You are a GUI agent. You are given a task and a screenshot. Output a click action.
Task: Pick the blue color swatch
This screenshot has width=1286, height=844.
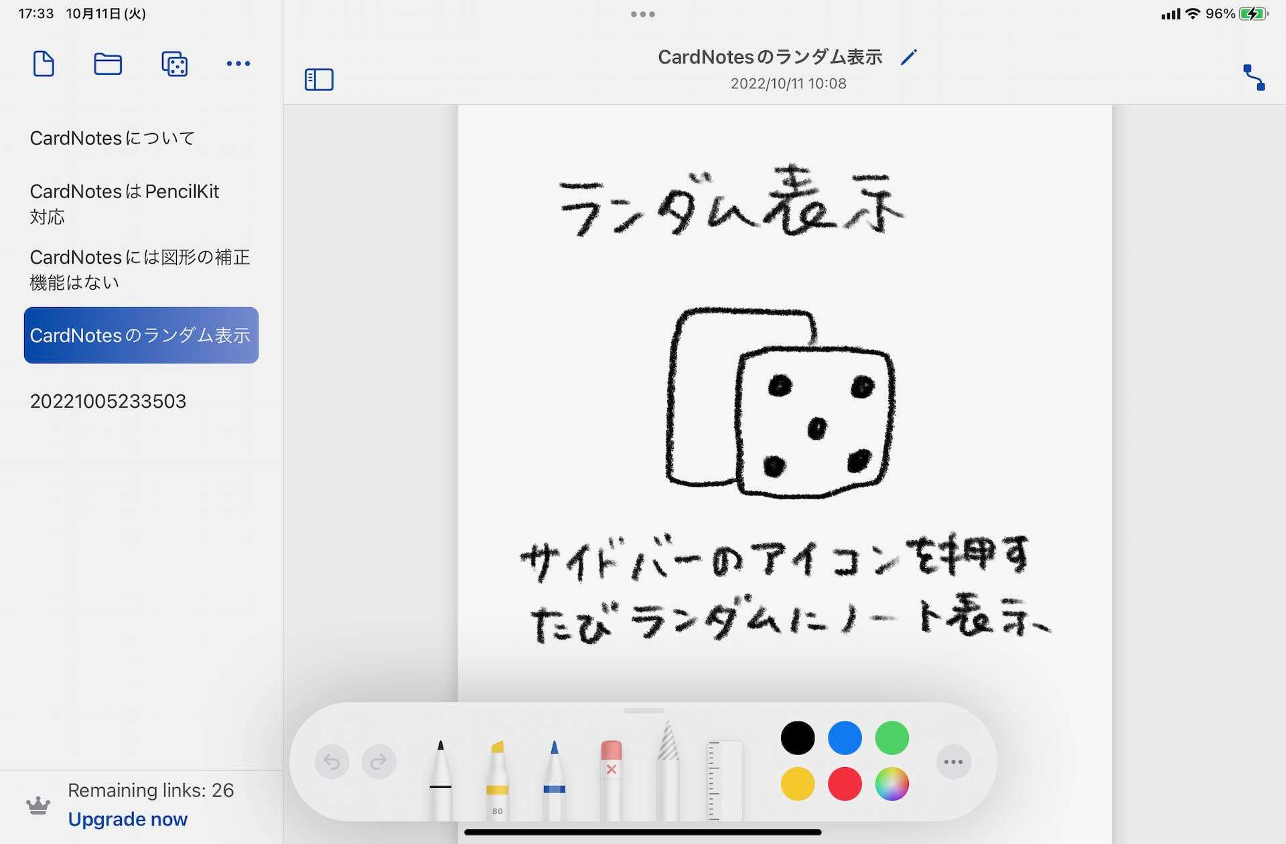[x=845, y=738]
